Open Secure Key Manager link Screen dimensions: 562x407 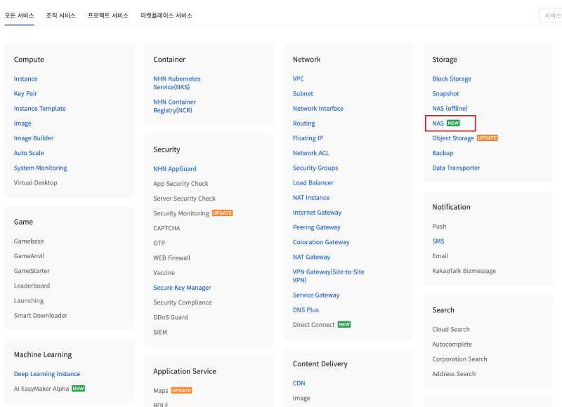click(182, 288)
